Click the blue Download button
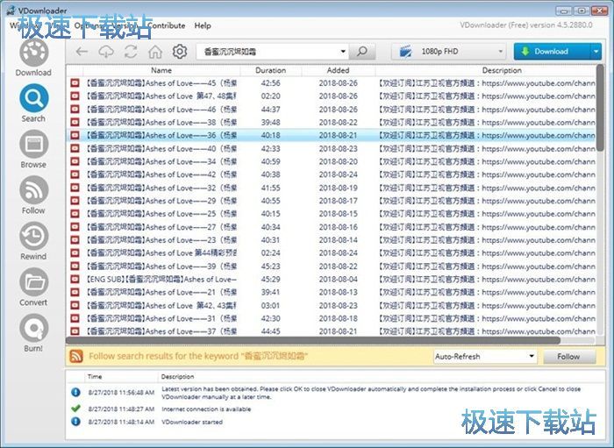The height and width of the screenshot is (448, 614). (552, 51)
